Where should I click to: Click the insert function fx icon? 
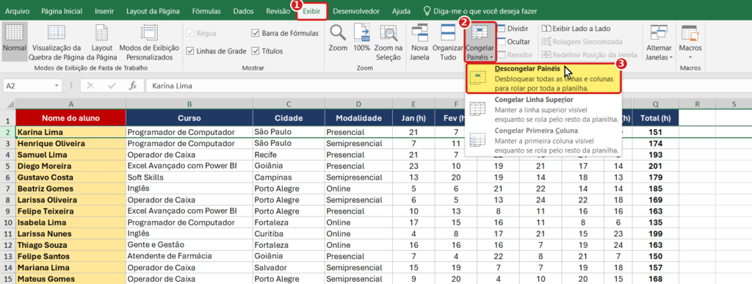pos(134,86)
